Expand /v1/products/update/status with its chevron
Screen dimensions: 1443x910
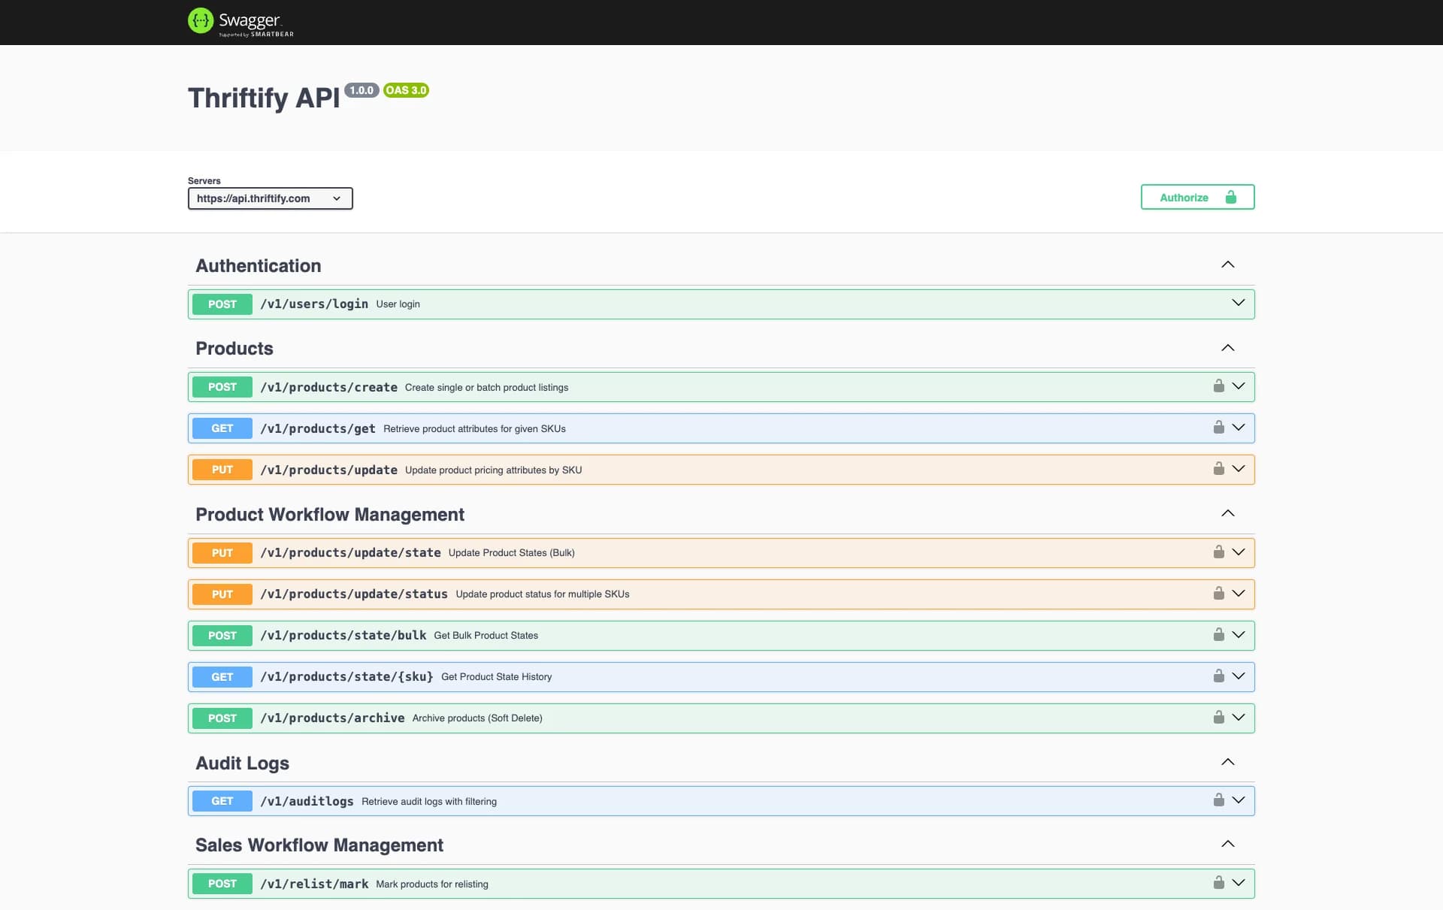pos(1238,594)
